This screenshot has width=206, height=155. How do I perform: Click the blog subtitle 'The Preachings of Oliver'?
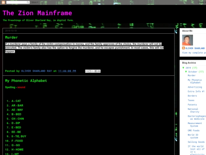[x=38, y=20]
